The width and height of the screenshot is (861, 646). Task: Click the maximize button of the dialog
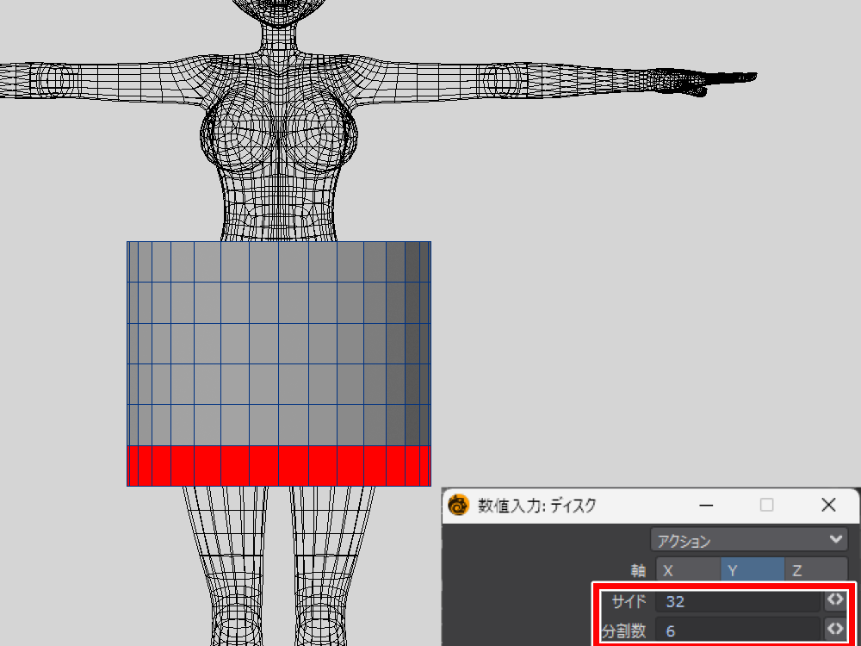(x=766, y=505)
